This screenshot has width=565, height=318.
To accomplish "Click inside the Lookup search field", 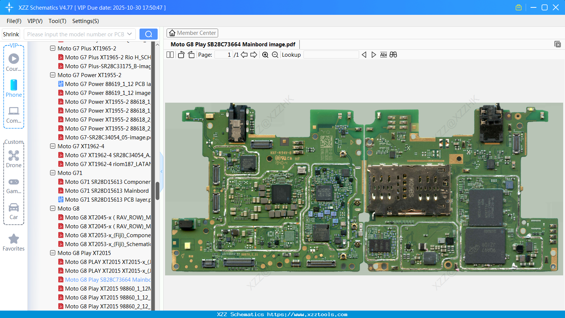I will (331, 54).
